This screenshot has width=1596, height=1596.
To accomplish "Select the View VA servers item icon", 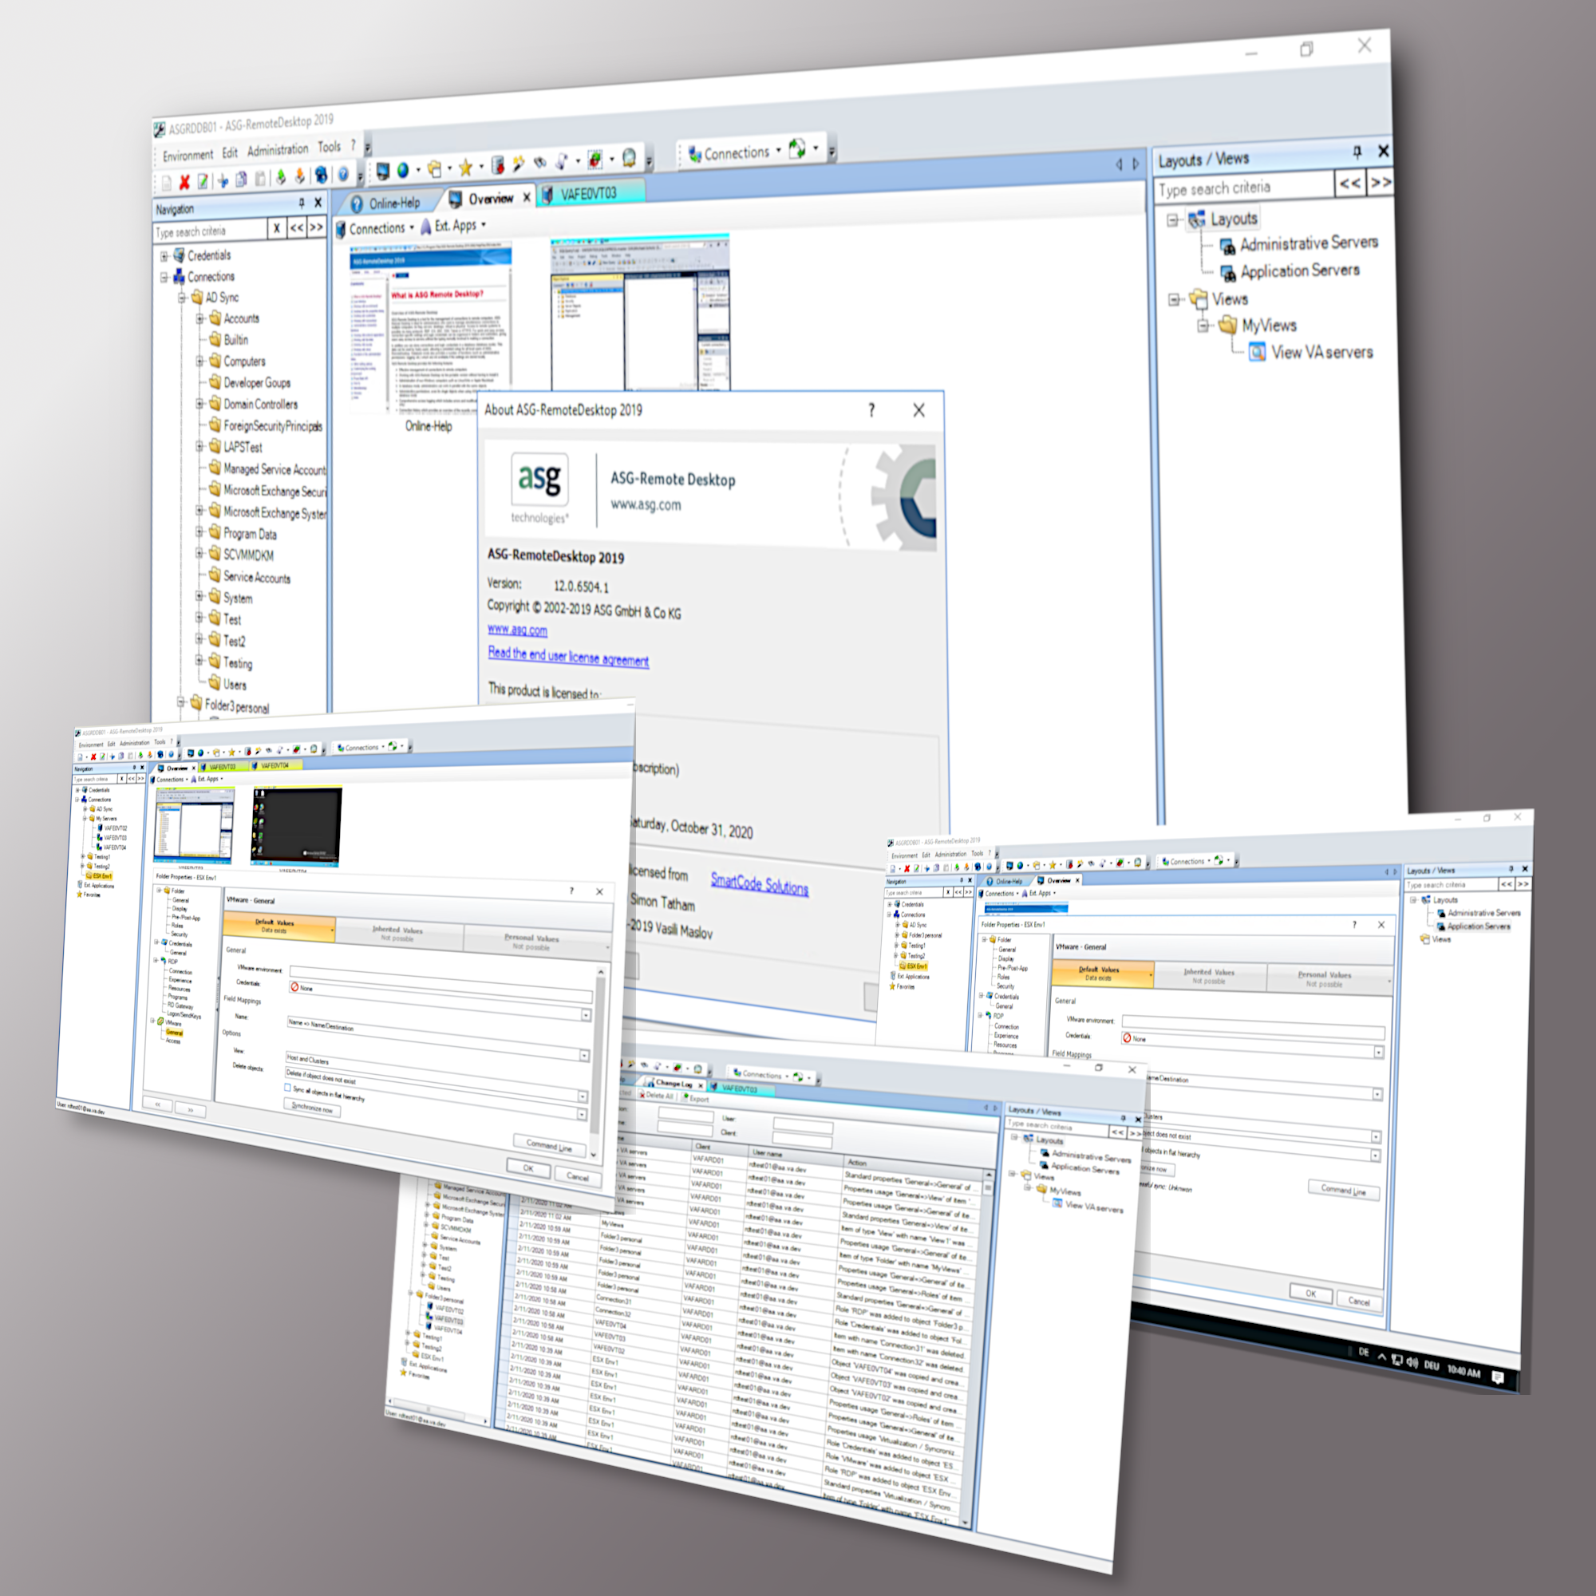I will pyautogui.click(x=1257, y=353).
